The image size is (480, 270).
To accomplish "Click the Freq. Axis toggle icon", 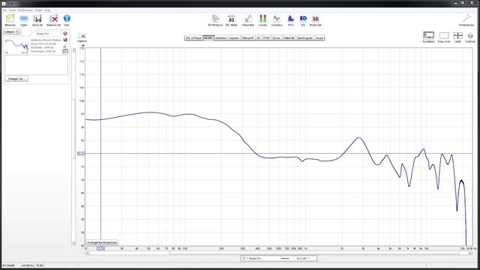I will (x=444, y=35).
